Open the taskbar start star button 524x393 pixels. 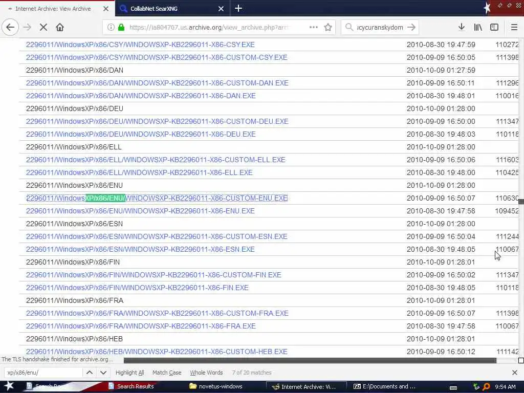(9, 386)
